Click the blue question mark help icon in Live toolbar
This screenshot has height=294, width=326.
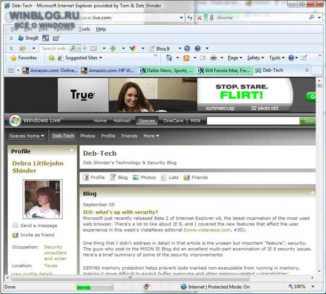(197, 49)
